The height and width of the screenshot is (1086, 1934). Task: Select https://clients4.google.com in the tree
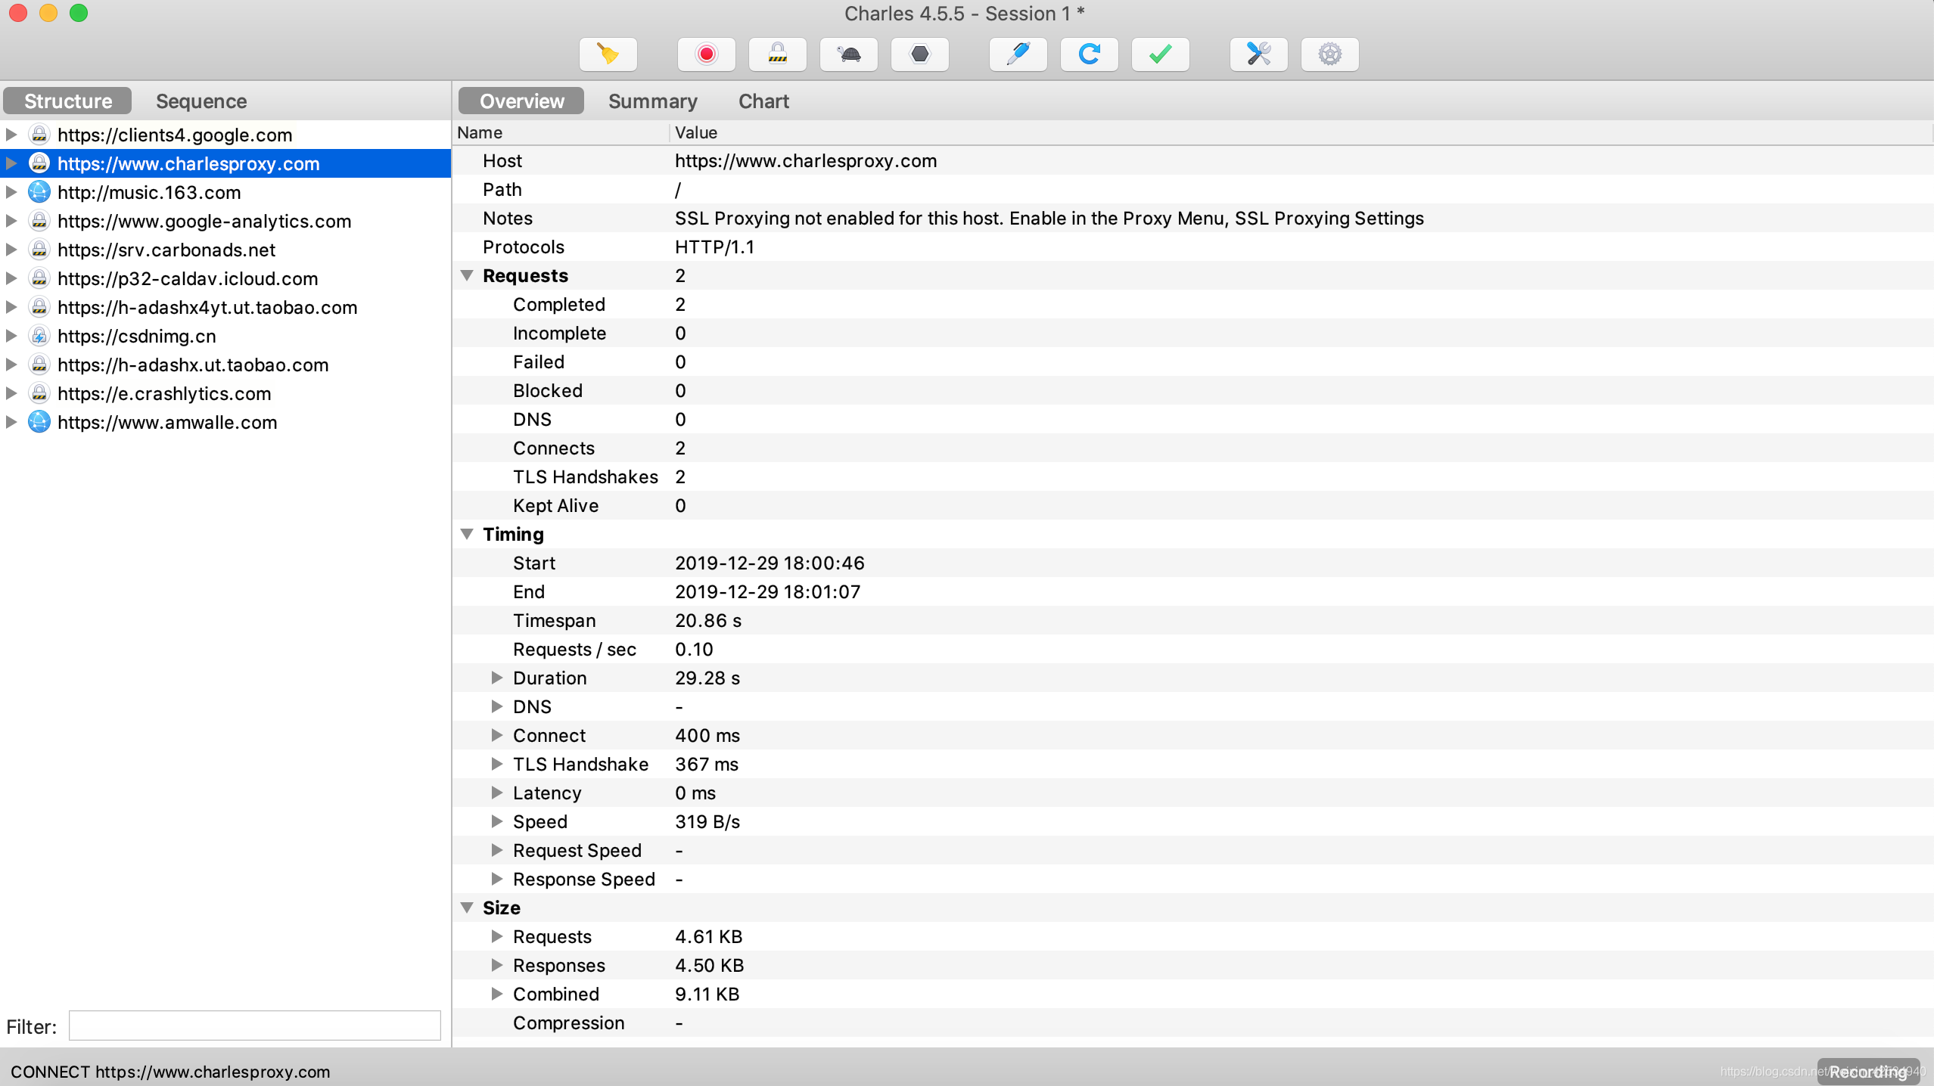[175, 135]
